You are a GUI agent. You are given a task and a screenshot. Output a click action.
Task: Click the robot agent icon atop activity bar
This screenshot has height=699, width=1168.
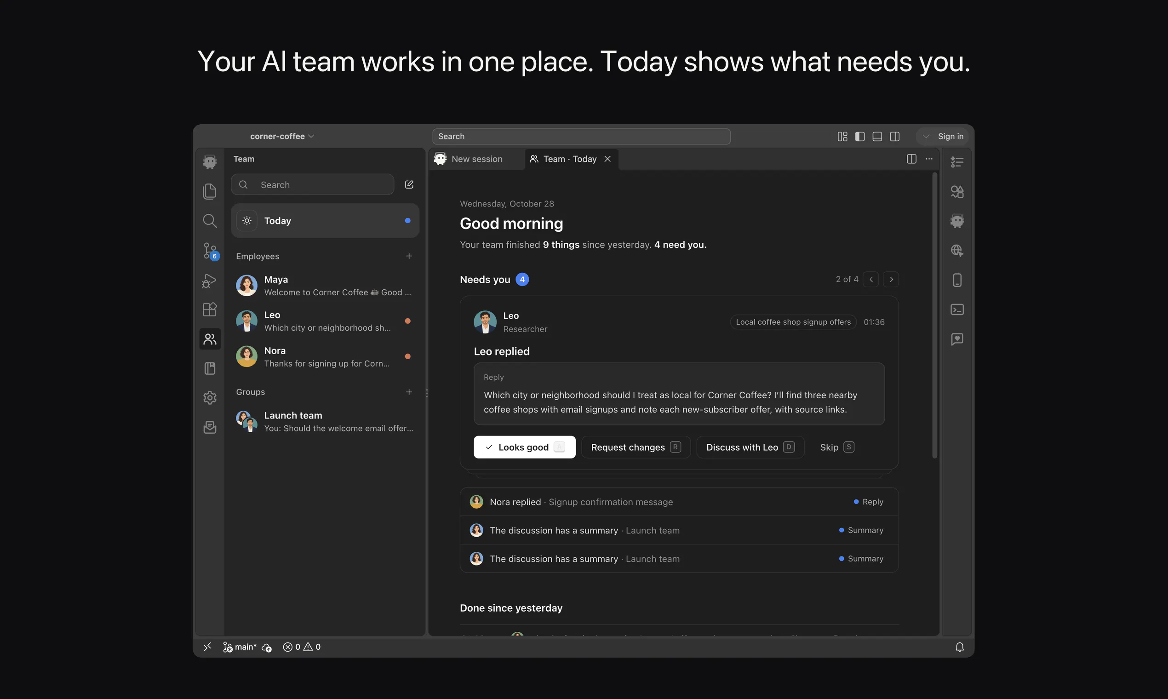210,161
